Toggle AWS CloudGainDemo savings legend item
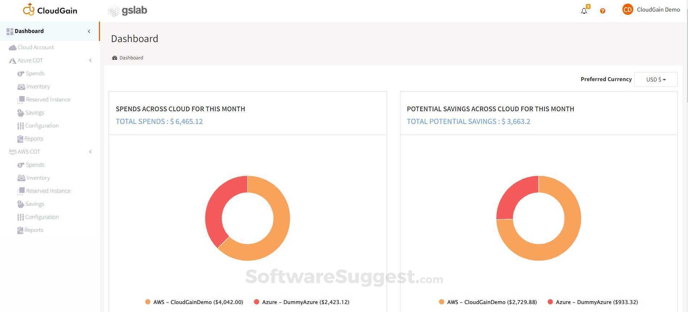 tap(488, 302)
